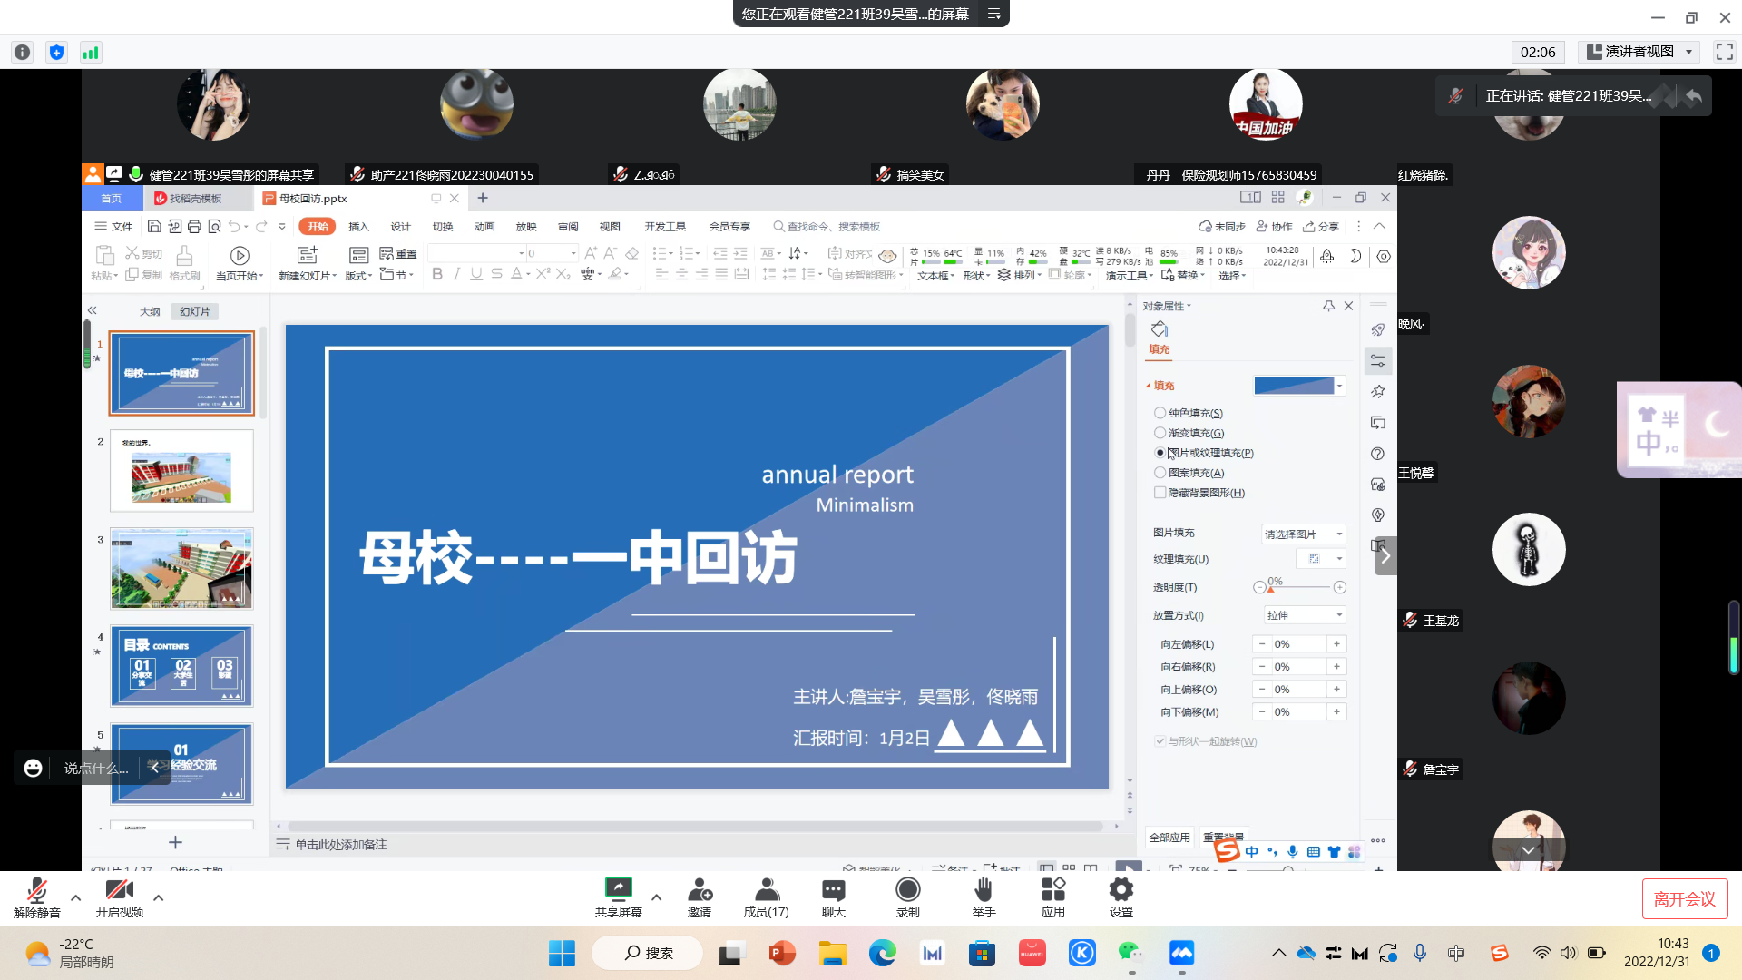The image size is (1742, 980).
Task: Click the Share Screen icon in meeting toolbar
Action: point(618,888)
